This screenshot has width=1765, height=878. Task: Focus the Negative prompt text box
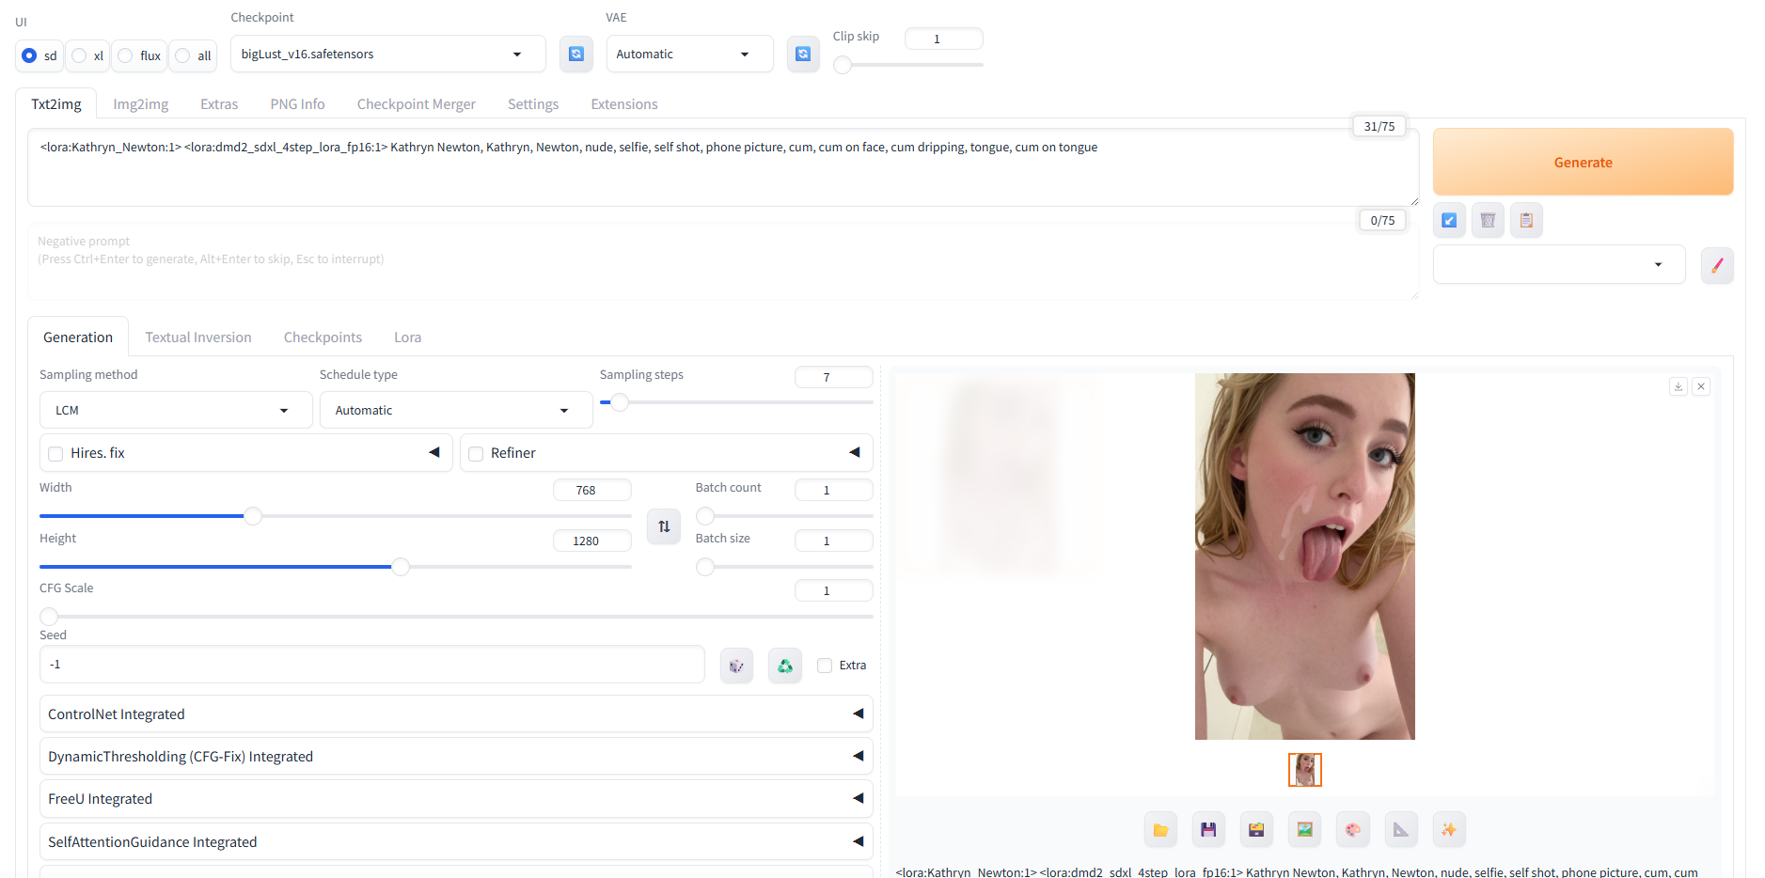click(723, 261)
